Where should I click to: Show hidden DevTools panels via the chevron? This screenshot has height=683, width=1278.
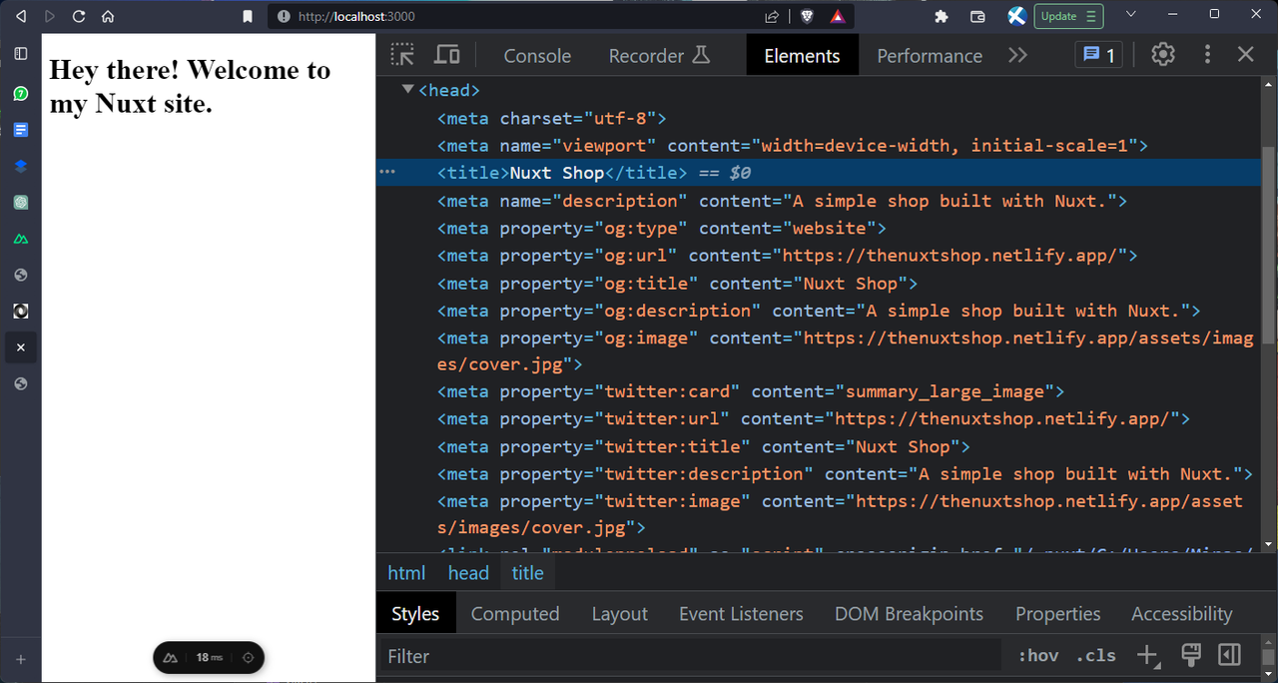(1017, 55)
